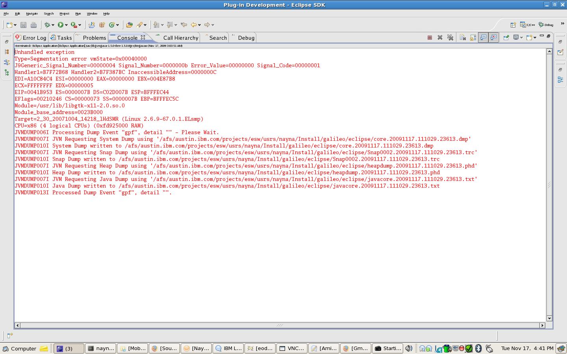Click the Open Perspective icon
Screen dimensions: 567x354
tap(513, 25)
